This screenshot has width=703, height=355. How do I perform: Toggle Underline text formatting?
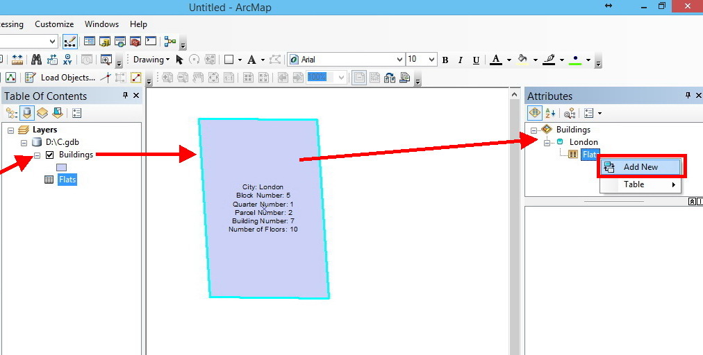tap(476, 60)
